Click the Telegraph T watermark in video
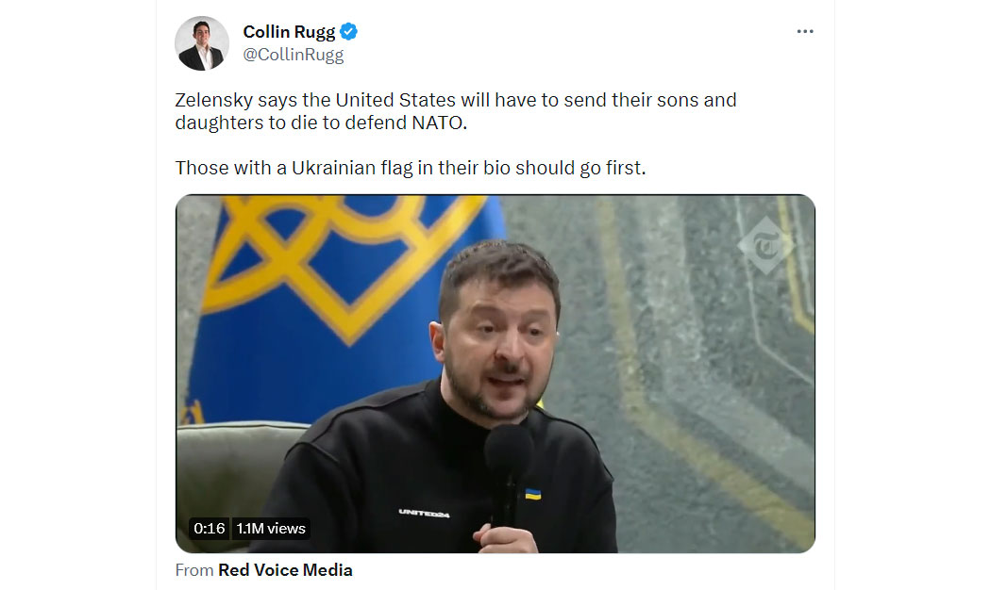 point(766,245)
